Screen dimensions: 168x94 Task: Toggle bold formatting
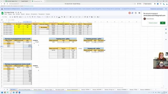click(52, 17)
